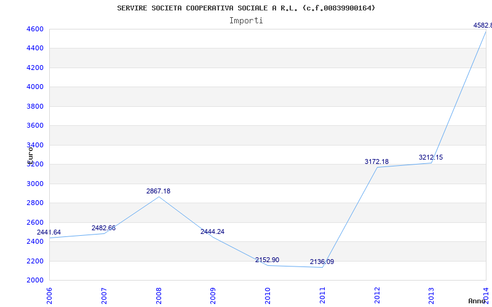Click the 3172.18 data label

376,161
